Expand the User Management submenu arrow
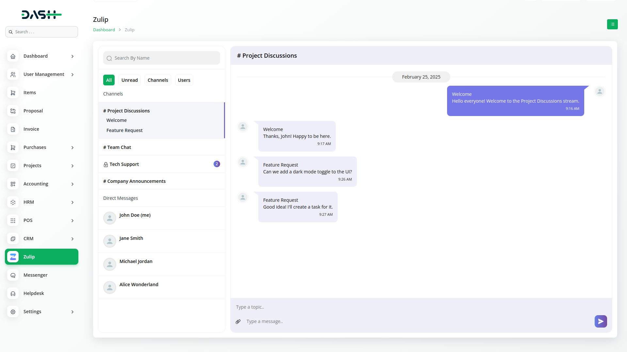This screenshot has width=627, height=352. coord(72,75)
